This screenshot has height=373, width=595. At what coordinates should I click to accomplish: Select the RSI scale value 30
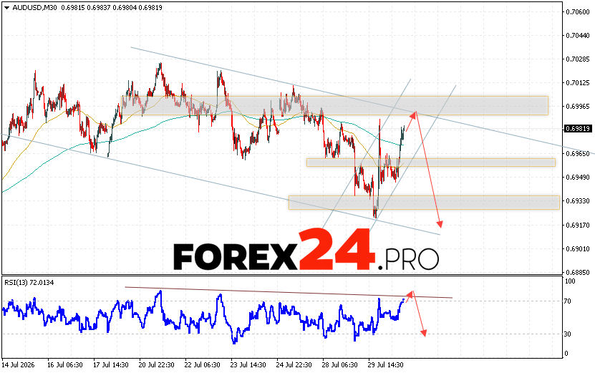[568, 334]
